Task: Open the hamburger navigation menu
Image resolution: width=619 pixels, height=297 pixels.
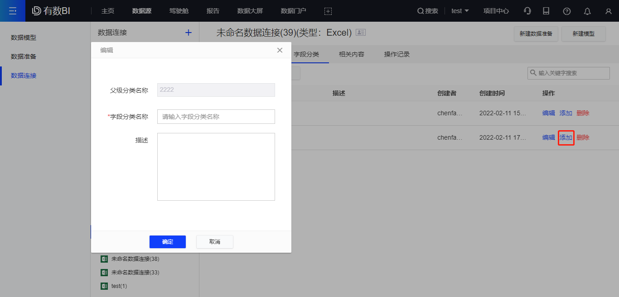Action: tap(12, 10)
